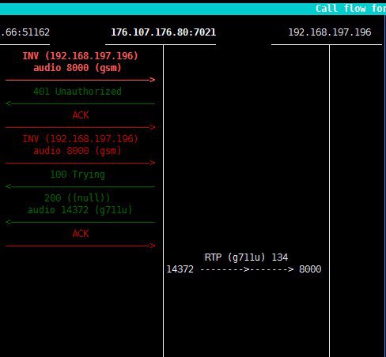
Task: Click the 'audio 8000 (gsm)' line under the second INV
Action: pyautogui.click(x=78, y=151)
